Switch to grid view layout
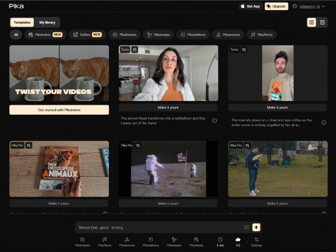This screenshot has width=336, height=252. (311, 22)
